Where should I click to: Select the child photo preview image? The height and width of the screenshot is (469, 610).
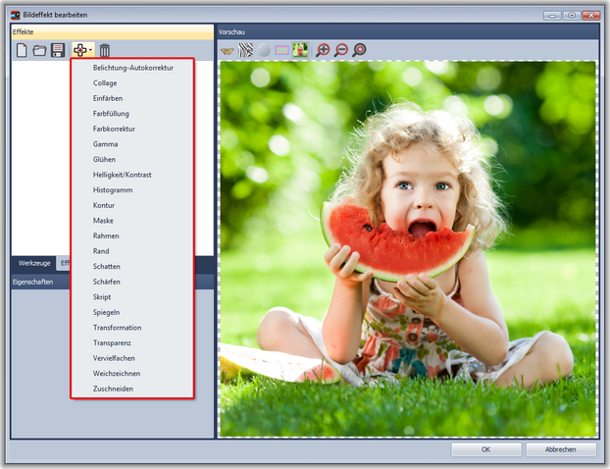pos(300,50)
